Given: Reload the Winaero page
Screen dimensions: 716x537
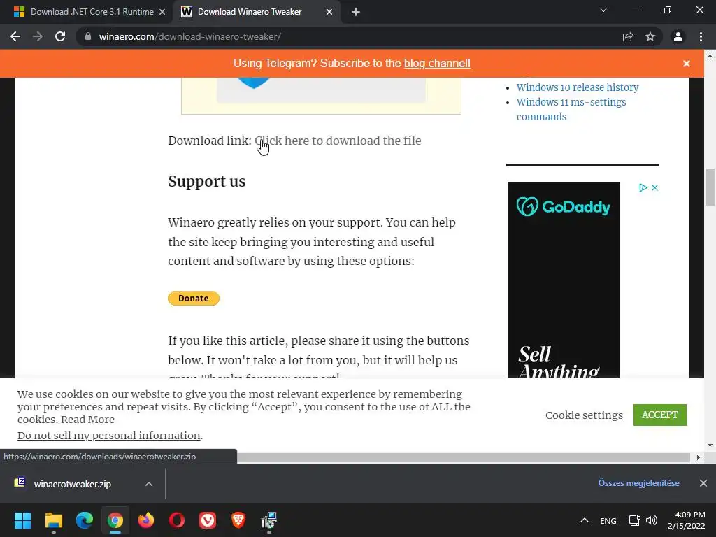Looking at the screenshot, I should click(x=60, y=36).
